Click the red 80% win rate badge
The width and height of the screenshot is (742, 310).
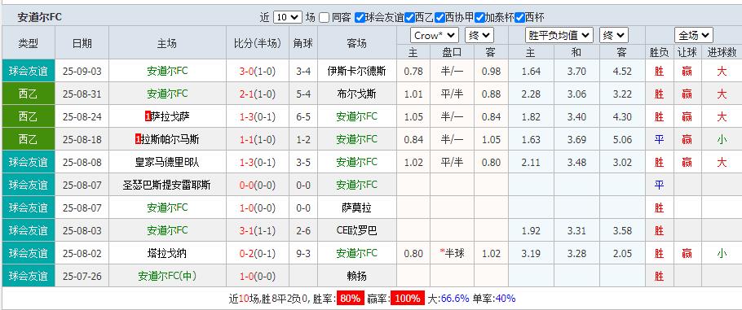click(351, 298)
